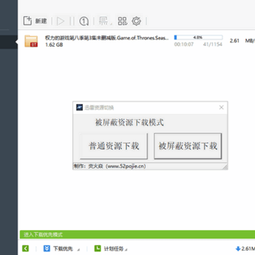Click the remaining time 00:10:07
255x255 pixels.
click(x=183, y=45)
